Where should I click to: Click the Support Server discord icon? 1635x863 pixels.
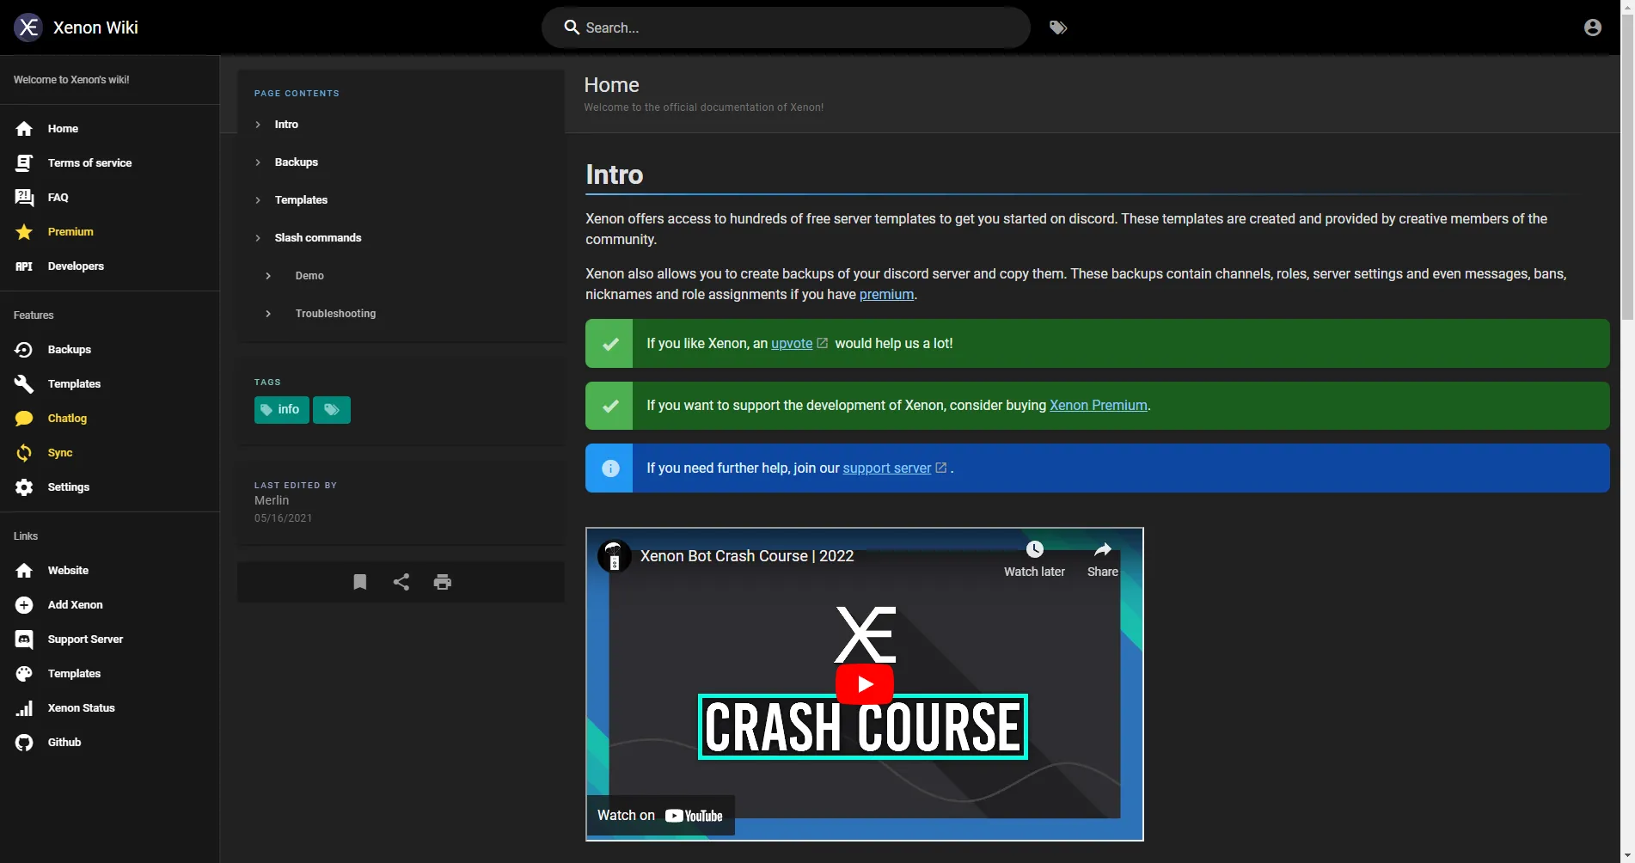pos(24,640)
